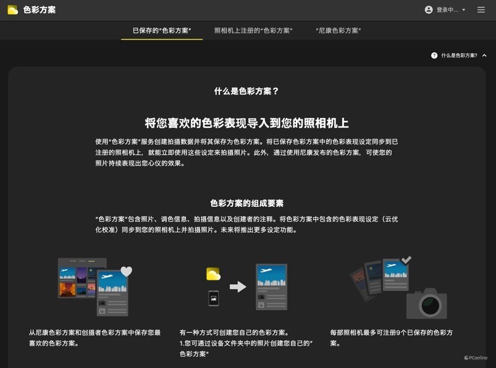
Task: Click the right arrow icon in illustration
Action: click(x=238, y=286)
